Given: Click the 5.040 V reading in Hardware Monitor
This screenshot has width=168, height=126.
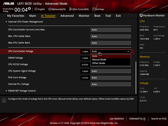Looking at the screenshot, I should tap(157, 92).
